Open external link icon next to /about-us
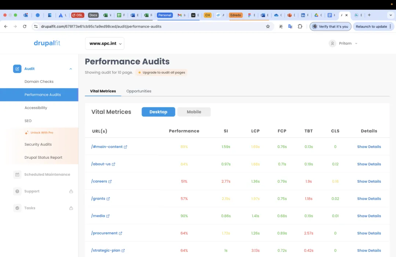 tap(114, 164)
